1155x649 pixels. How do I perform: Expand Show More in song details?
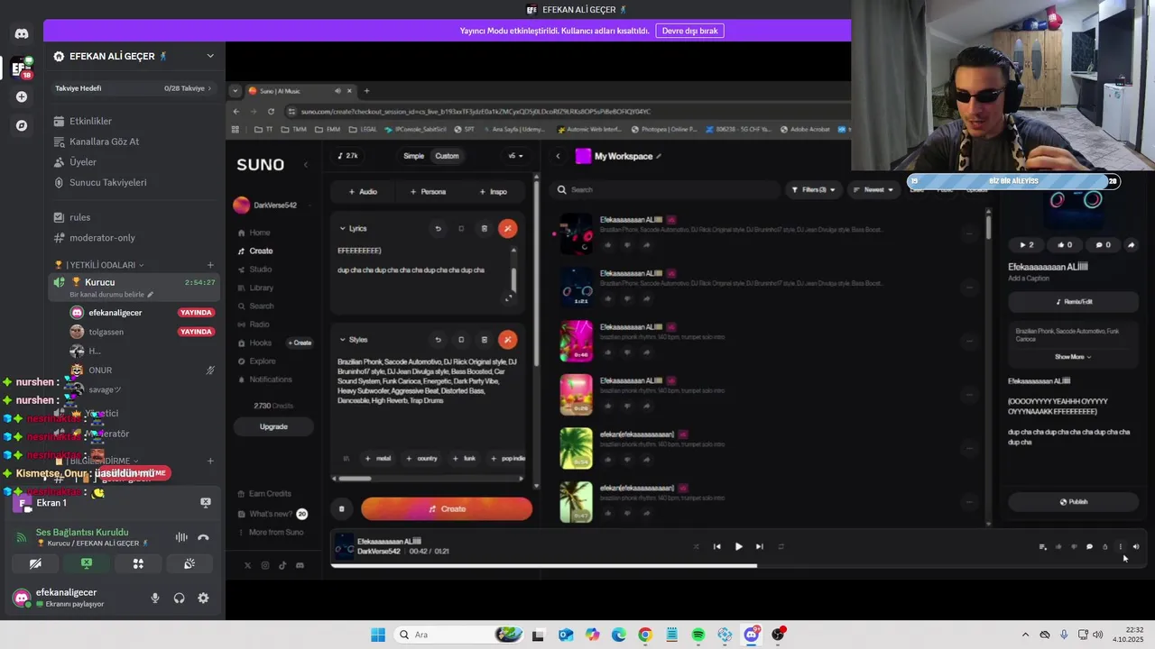coord(1073,357)
